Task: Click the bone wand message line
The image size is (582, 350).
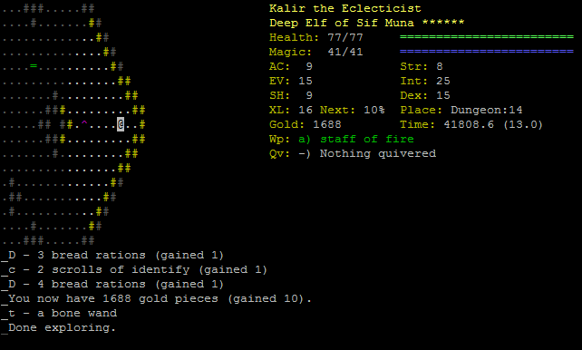Action: (x=63, y=313)
